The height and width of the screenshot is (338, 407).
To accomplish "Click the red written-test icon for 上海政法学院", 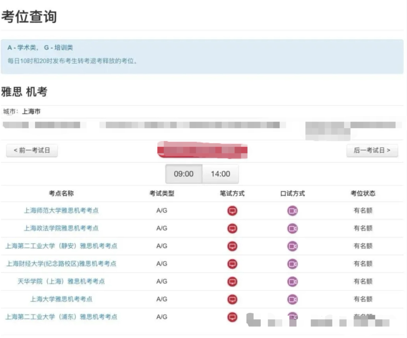I will pyautogui.click(x=233, y=228).
